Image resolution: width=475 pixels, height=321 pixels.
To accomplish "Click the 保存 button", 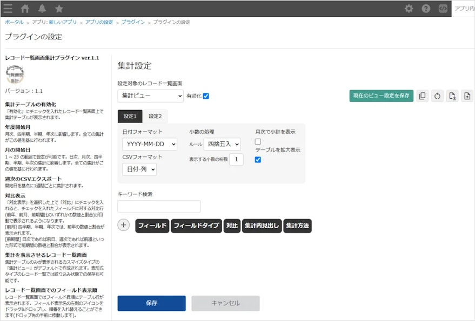I will tap(151, 303).
